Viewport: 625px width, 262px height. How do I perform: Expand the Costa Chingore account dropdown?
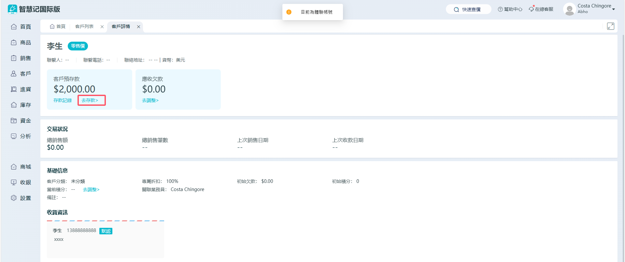coord(613,9)
